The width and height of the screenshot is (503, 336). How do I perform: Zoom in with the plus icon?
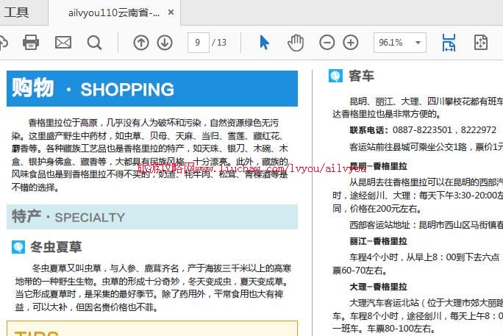(x=351, y=43)
